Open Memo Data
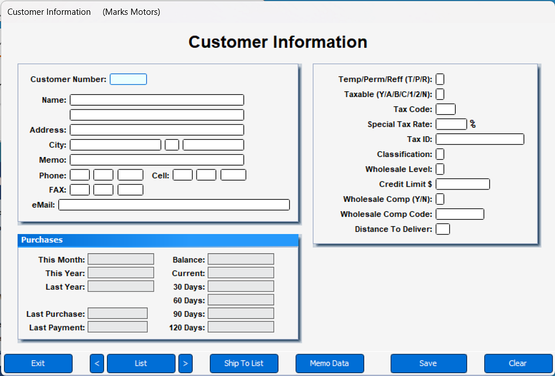This screenshot has width=555, height=376. click(x=329, y=363)
